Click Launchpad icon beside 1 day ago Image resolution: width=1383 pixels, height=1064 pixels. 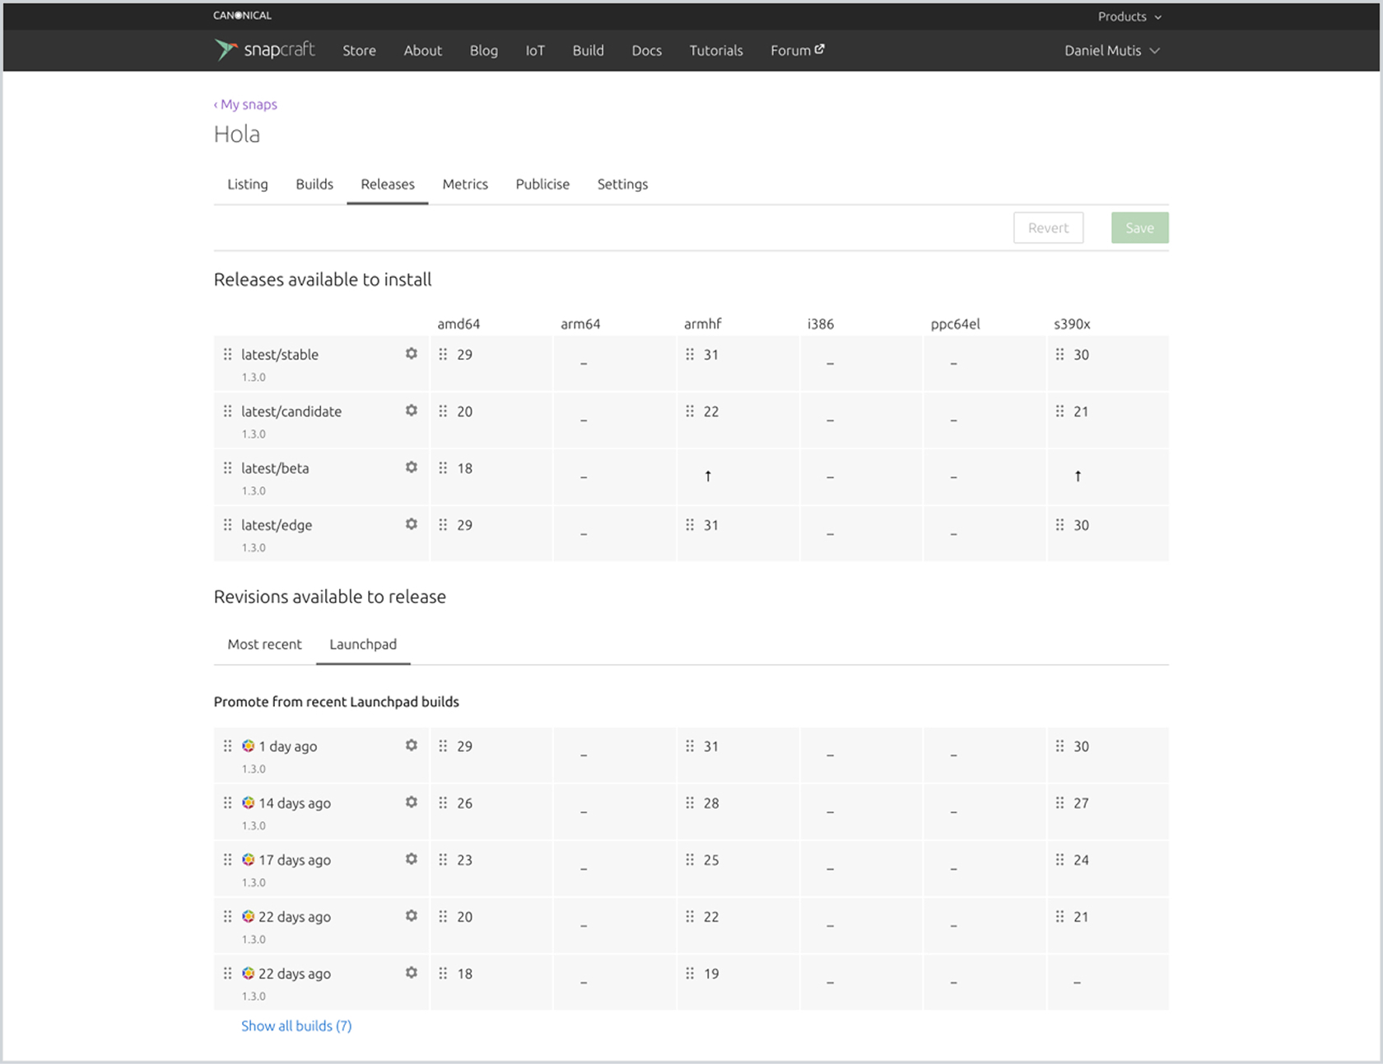pyautogui.click(x=248, y=746)
